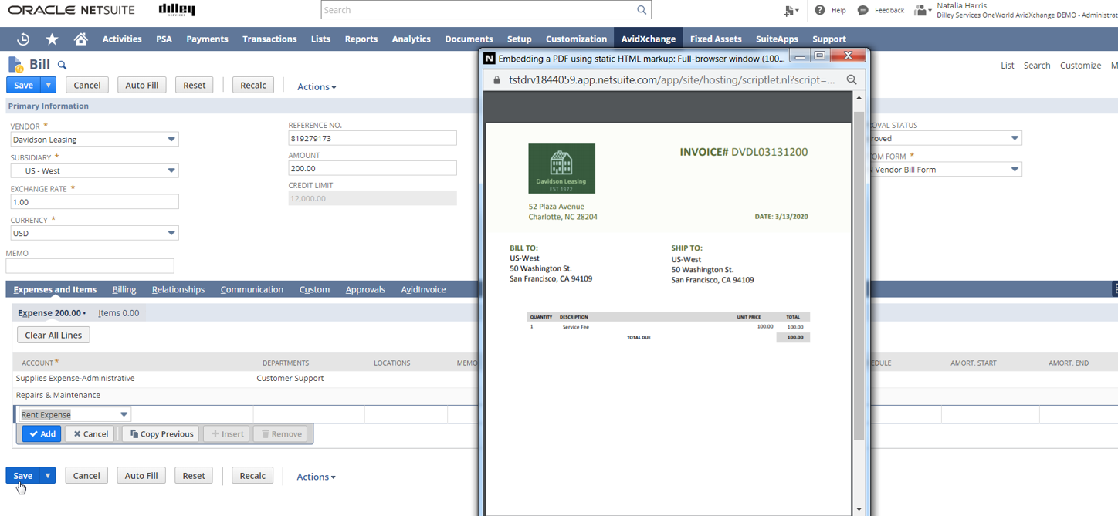Click the top Recalc button
Image resolution: width=1118 pixels, height=516 pixels.
coord(253,85)
